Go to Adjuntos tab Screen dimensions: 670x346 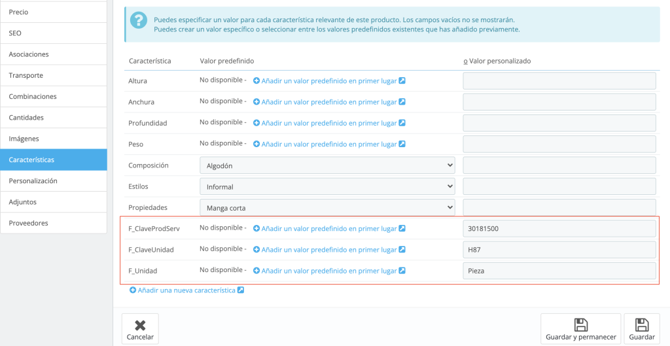click(x=54, y=202)
